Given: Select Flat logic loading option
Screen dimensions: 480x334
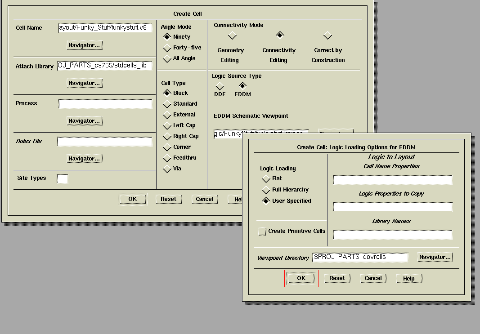Looking at the screenshot, I should click(266, 178).
